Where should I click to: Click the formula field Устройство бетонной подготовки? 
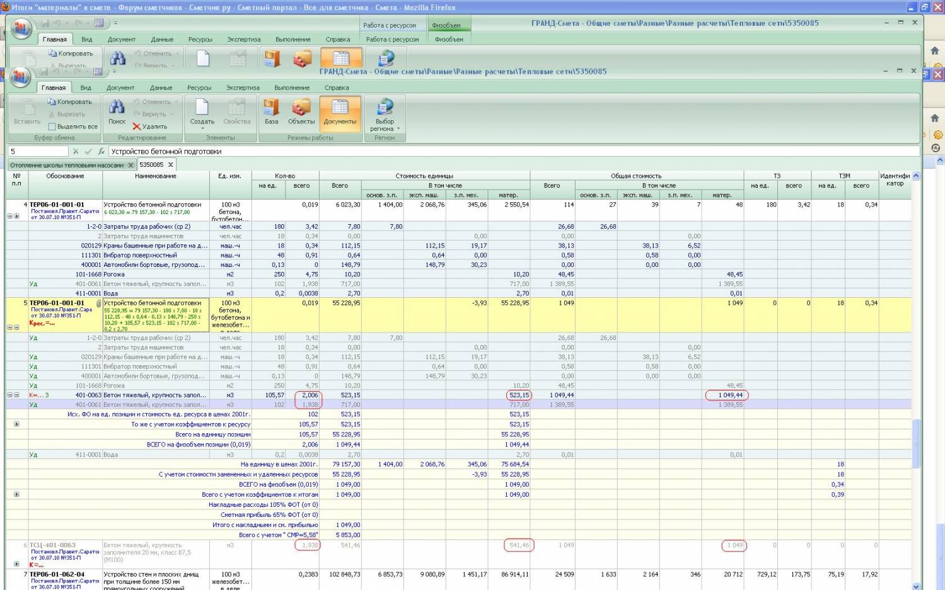click(514, 152)
